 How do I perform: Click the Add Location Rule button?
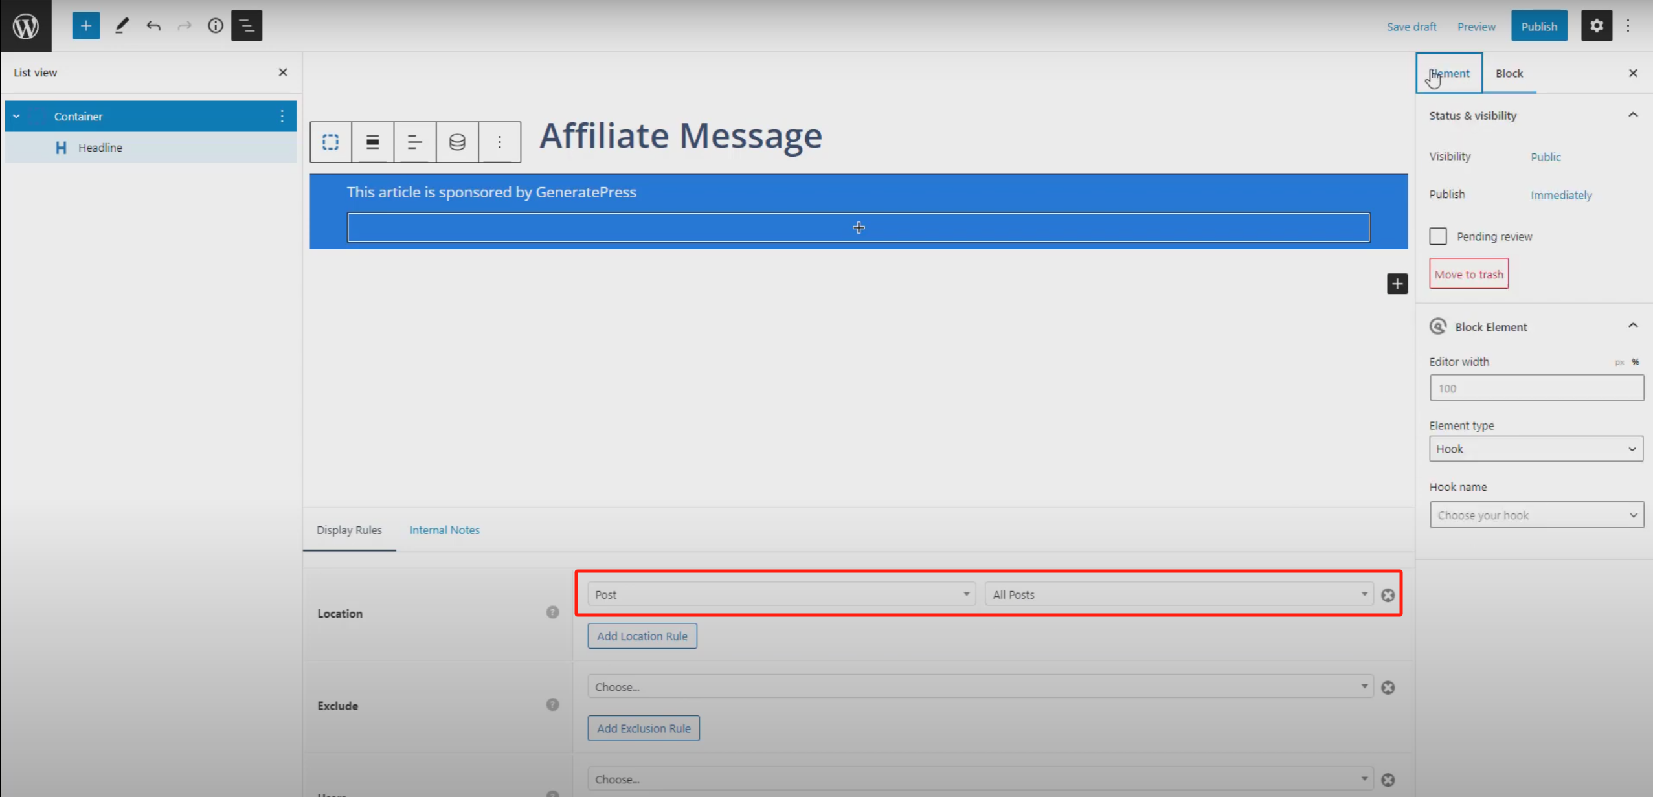642,635
